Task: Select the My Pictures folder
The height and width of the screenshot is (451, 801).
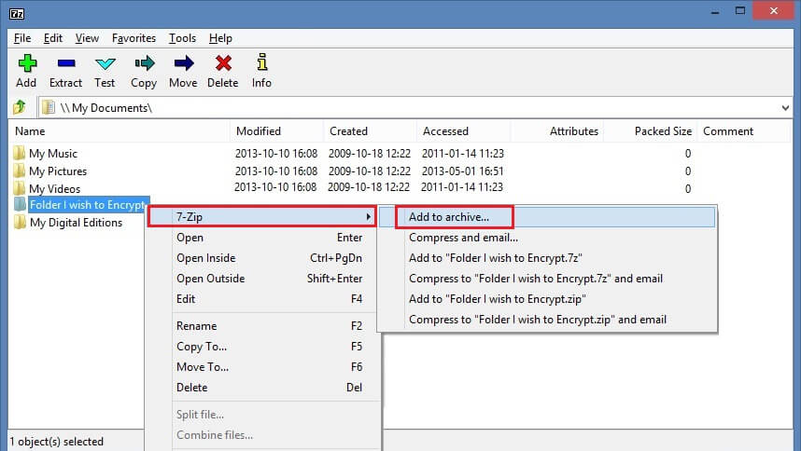Action: pyautogui.click(x=58, y=171)
